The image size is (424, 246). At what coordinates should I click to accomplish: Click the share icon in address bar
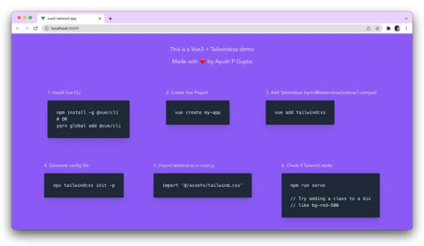(x=368, y=28)
